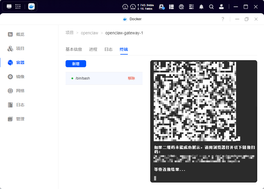Open the 镜像 images section
Viewport: 264px width, 189px height.
click(x=18, y=77)
